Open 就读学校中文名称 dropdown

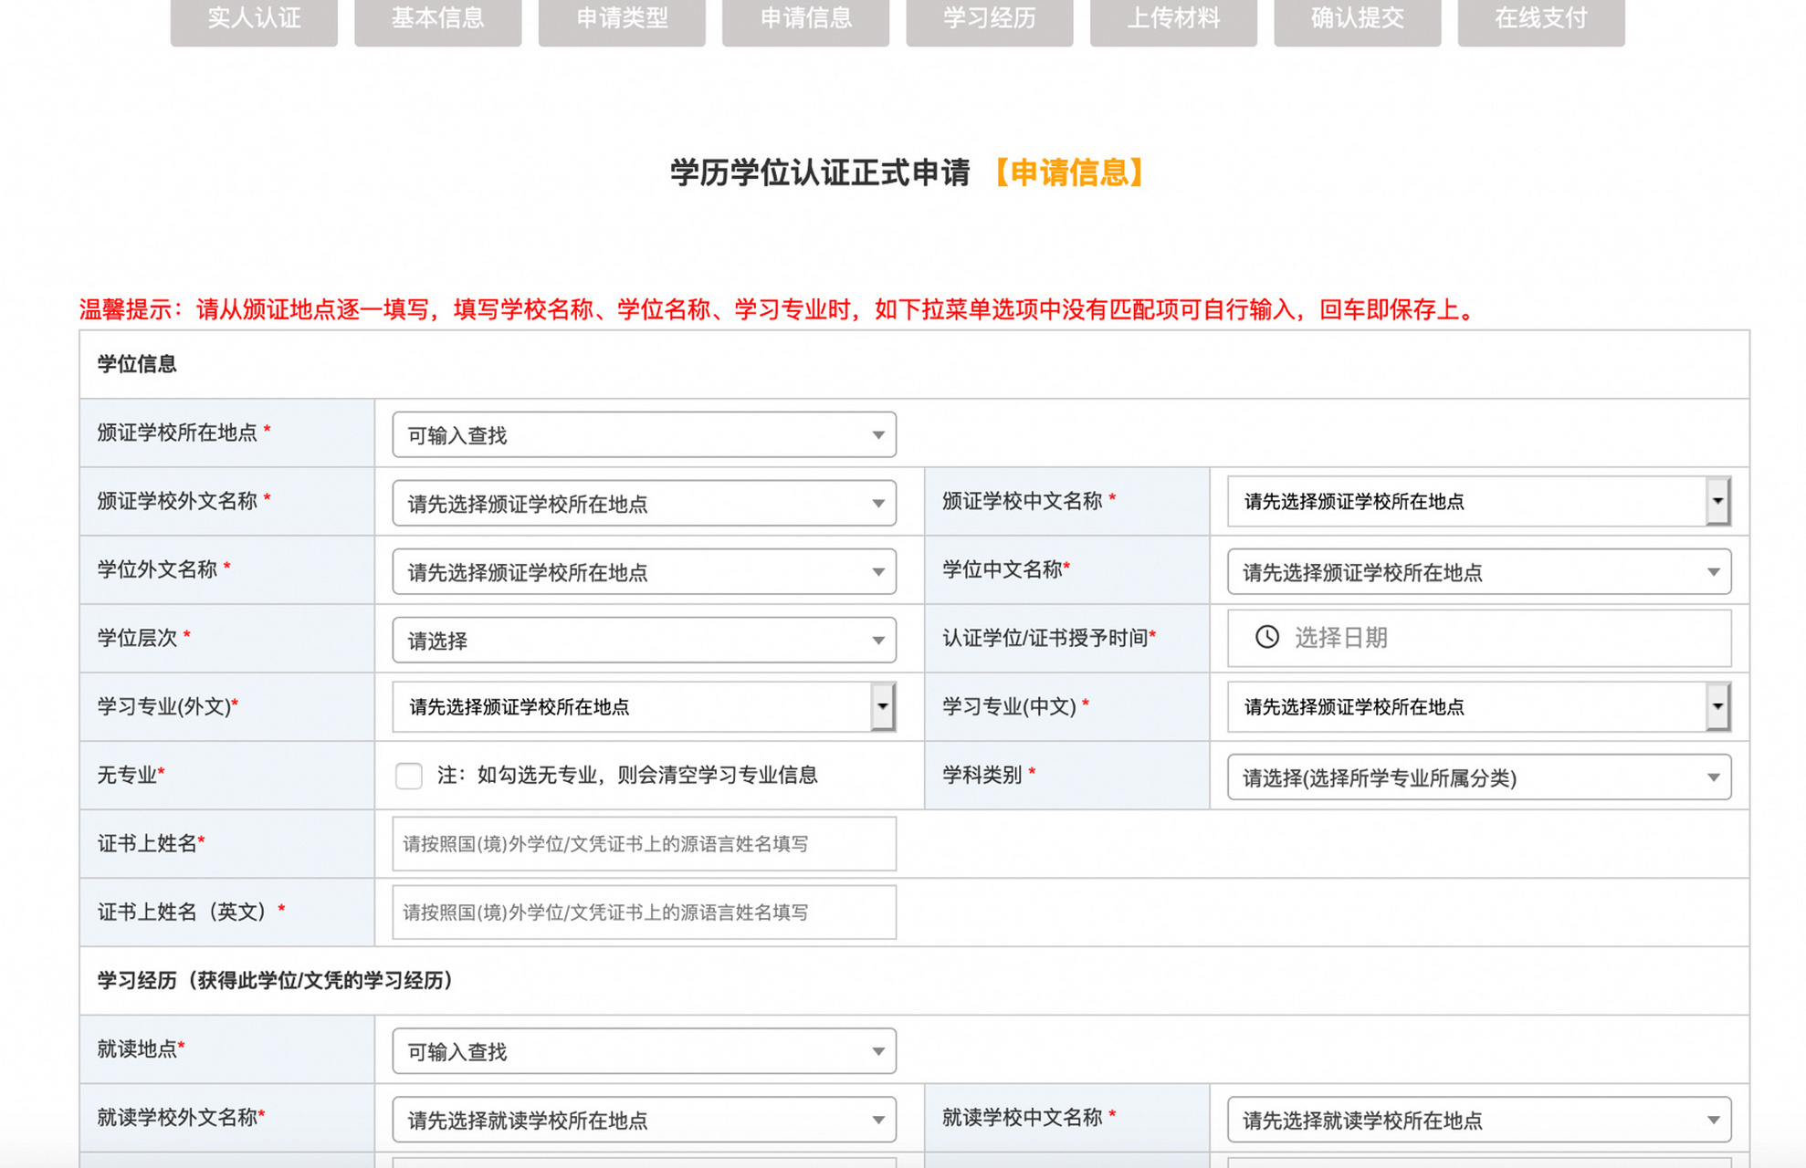coord(1479,1120)
